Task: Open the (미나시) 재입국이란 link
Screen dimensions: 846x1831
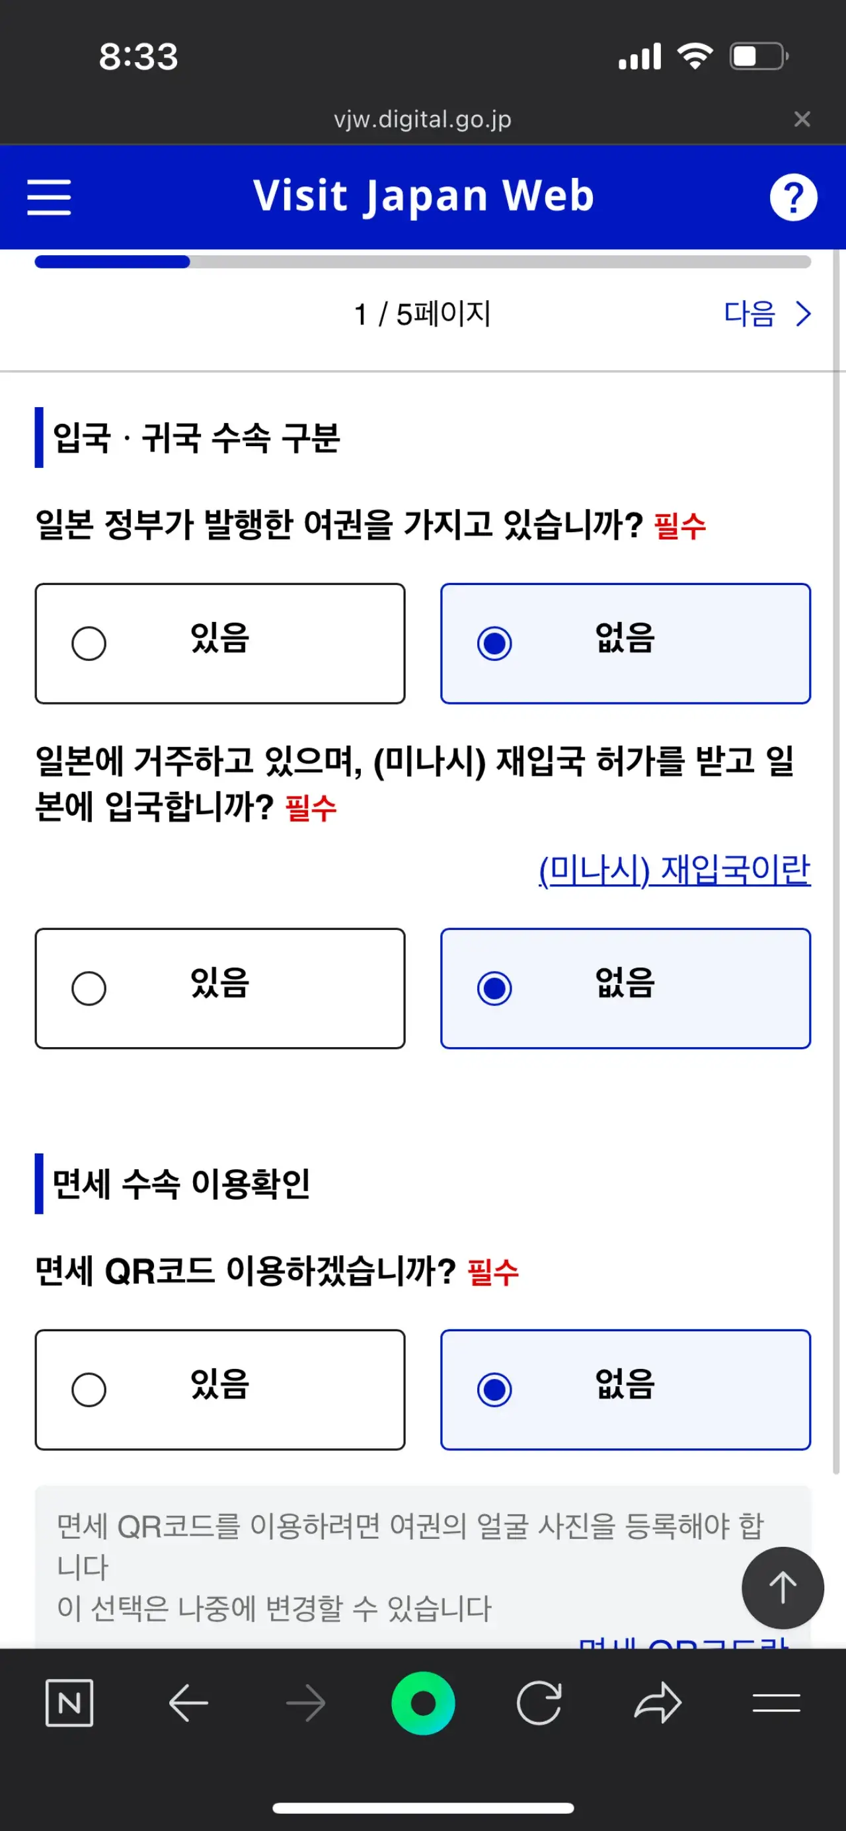Action: point(674,869)
